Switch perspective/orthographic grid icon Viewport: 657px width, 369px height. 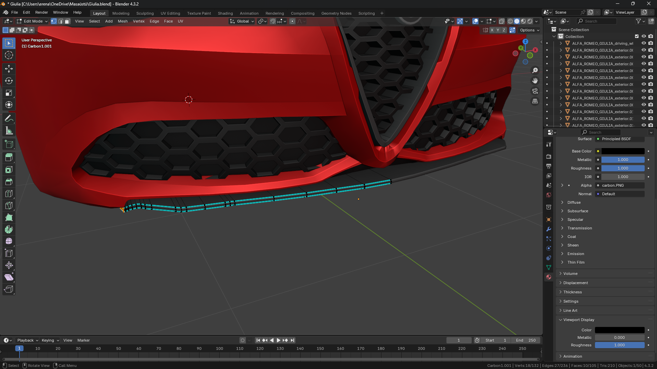click(535, 101)
